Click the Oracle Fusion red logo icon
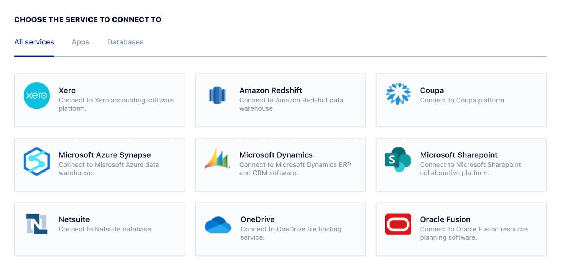This screenshot has width=562, height=271. 398,224
